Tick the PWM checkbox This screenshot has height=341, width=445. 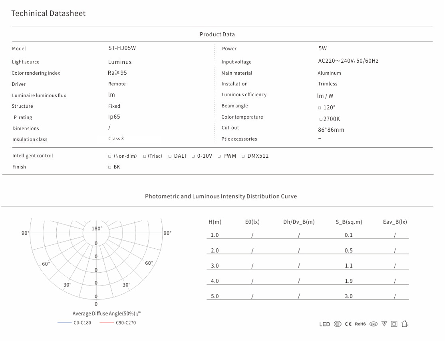pos(219,157)
